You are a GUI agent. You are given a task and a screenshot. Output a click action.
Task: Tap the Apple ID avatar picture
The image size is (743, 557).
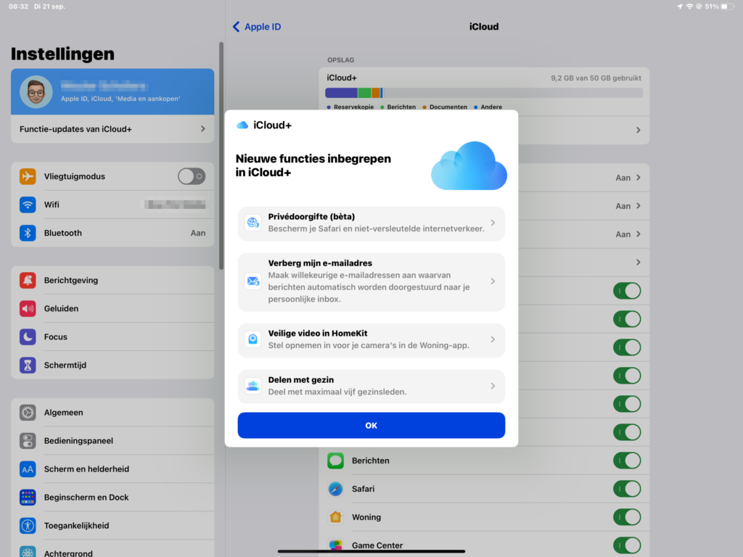[36, 92]
